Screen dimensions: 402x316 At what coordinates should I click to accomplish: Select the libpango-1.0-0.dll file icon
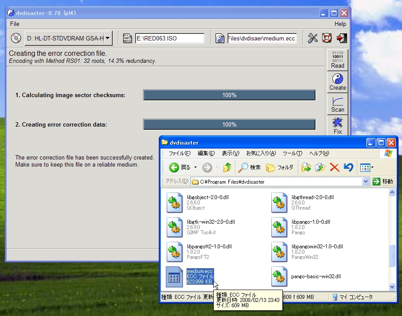[279, 227]
